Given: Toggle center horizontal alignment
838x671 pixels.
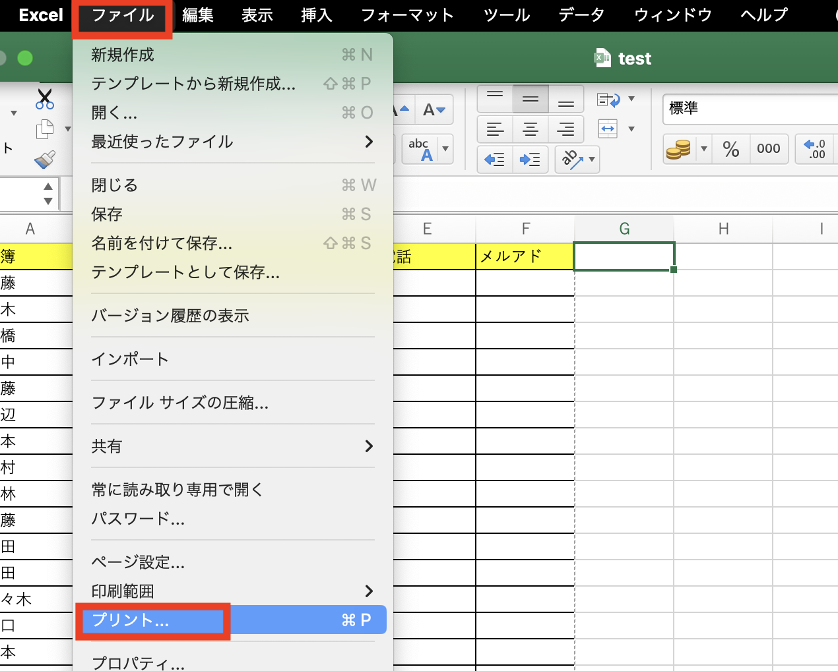Looking at the screenshot, I should click(x=531, y=129).
